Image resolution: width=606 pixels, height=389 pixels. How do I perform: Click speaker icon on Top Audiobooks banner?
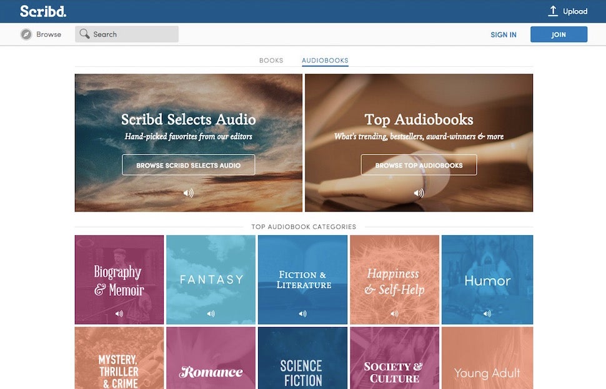(419, 193)
